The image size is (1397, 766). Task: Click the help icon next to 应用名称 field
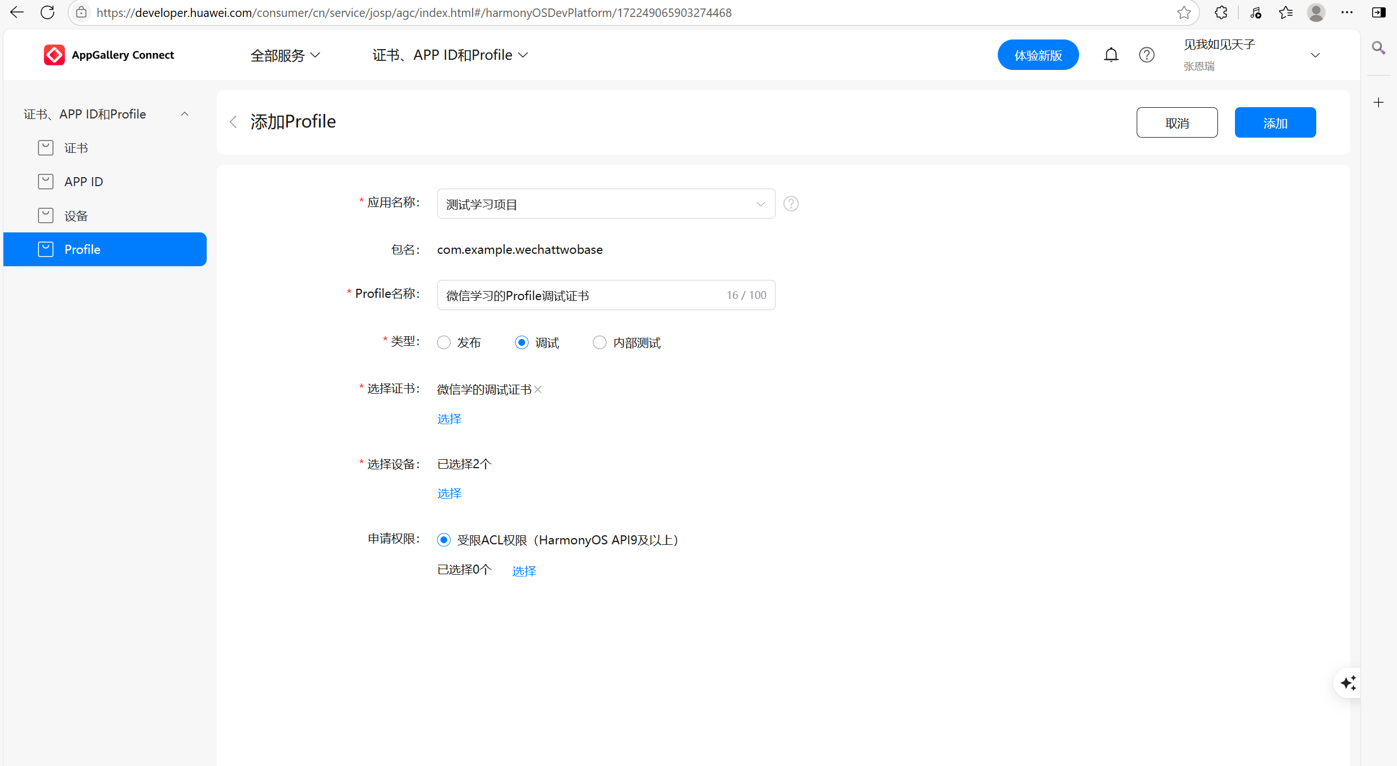(791, 204)
